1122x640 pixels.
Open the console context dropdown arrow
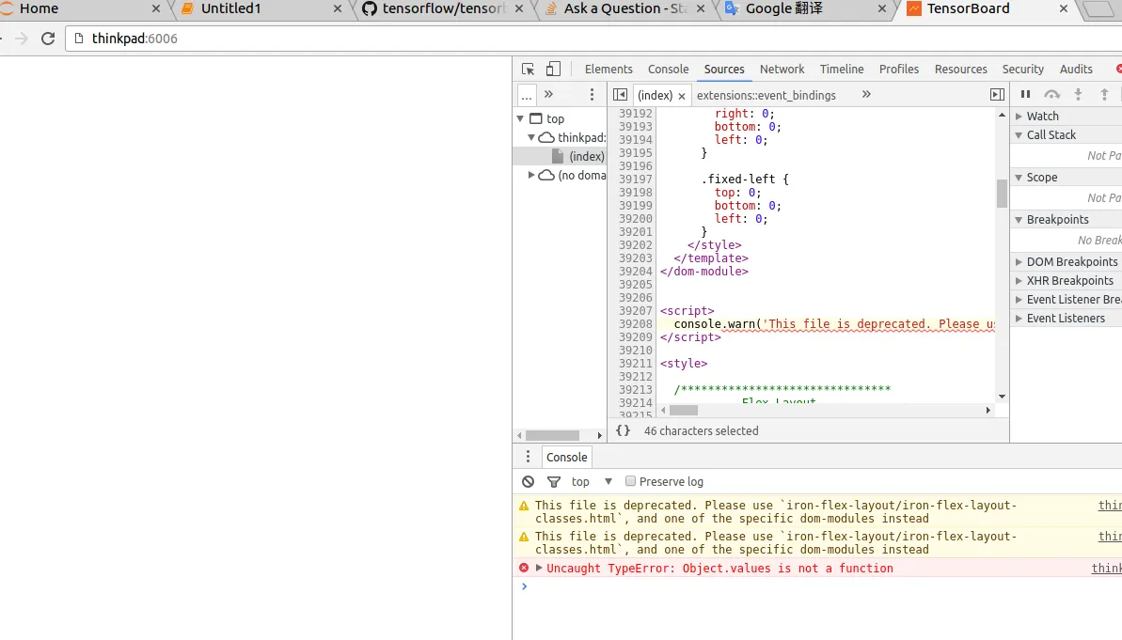[x=608, y=482]
